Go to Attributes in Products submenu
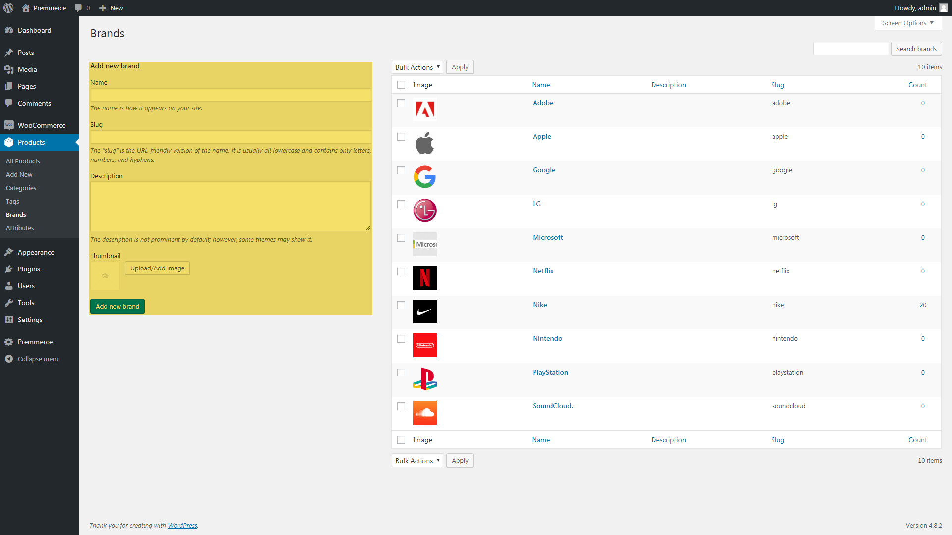Image resolution: width=952 pixels, height=535 pixels. click(x=20, y=228)
